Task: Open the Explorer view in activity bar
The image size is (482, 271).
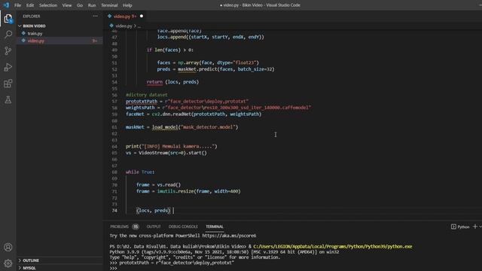Action: [x=8, y=18]
